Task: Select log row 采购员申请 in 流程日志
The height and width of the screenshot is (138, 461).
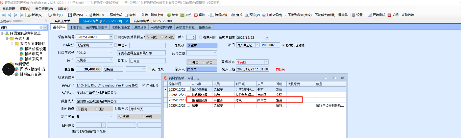Action: [254, 90]
